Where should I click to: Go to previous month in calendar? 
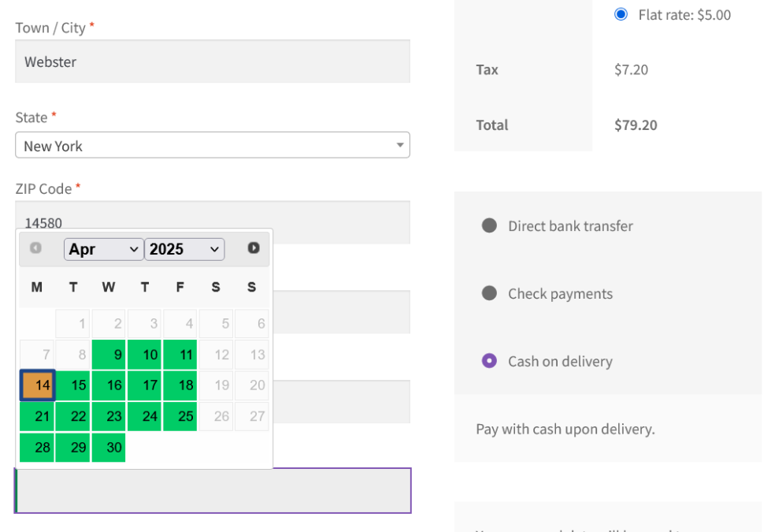point(35,248)
